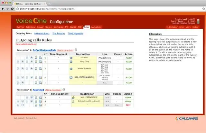Image resolution: width=206 pixels, height=133 pixels.
Task: Move rule 5 Baltimora down one position
Action: [27, 58]
